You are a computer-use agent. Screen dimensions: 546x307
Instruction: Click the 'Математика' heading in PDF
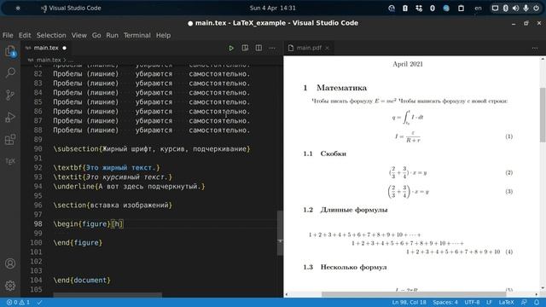[x=341, y=88]
